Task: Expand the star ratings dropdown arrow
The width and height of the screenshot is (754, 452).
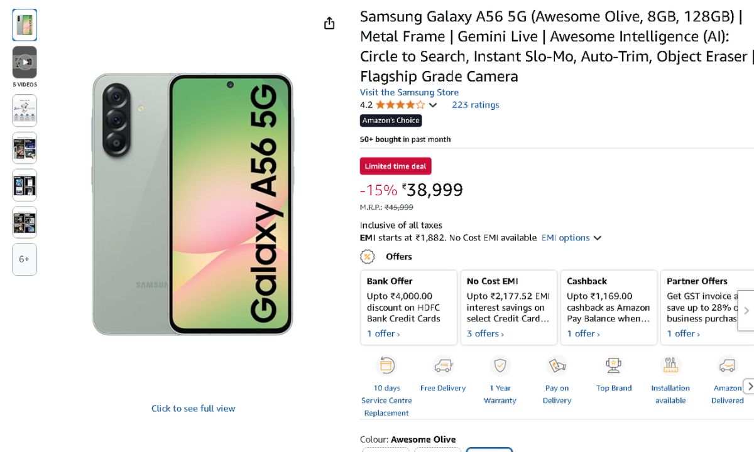Action: point(433,105)
